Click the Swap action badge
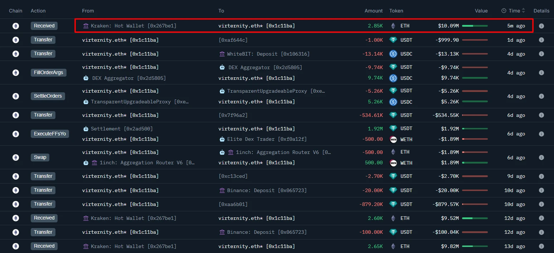This screenshot has height=253, width=554. tap(40, 157)
